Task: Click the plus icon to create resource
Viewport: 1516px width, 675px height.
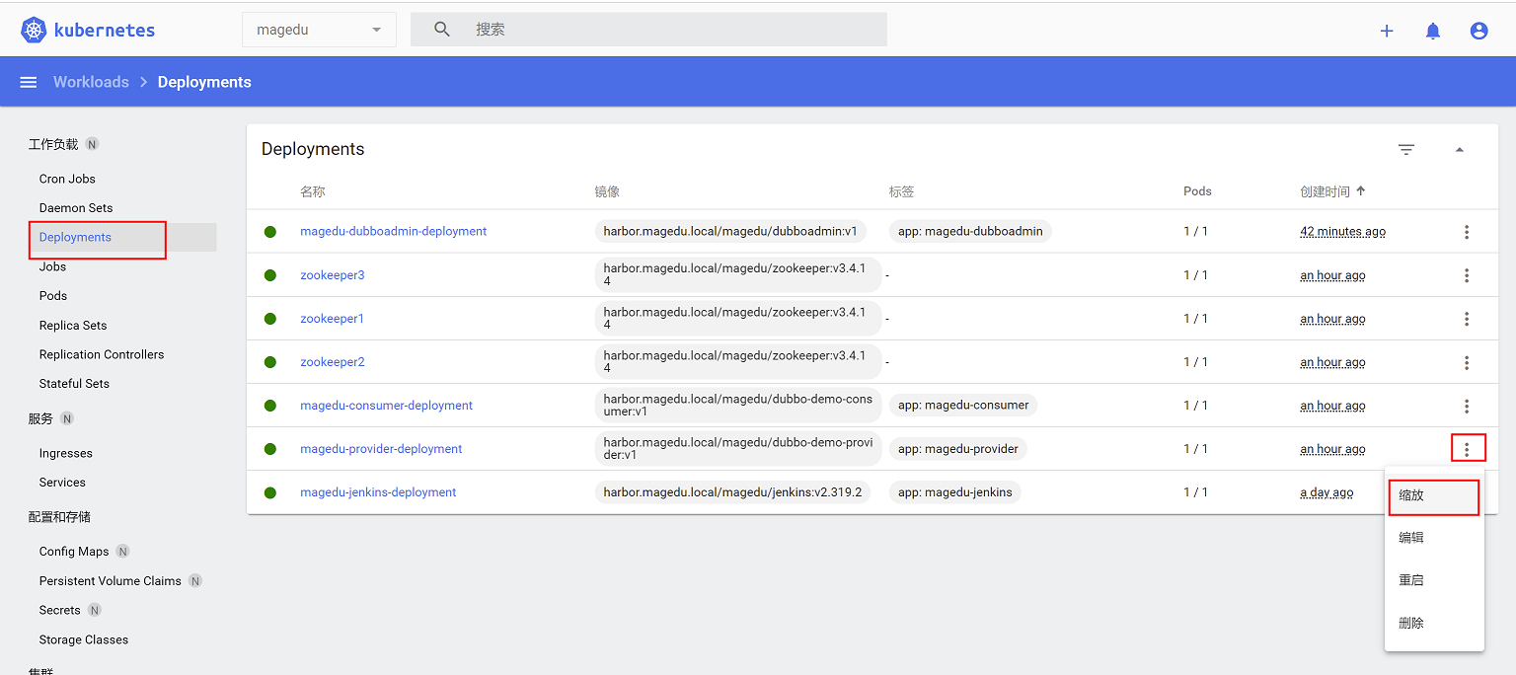Action: tap(1387, 31)
